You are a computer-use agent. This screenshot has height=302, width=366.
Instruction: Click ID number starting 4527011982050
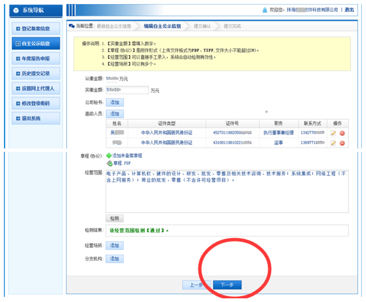(x=232, y=133)
